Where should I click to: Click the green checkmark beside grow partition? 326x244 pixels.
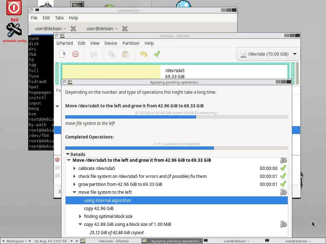click(x=283, y=184)
